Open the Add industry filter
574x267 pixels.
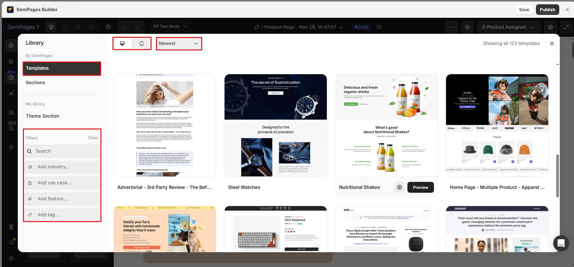tap(62, 167)
